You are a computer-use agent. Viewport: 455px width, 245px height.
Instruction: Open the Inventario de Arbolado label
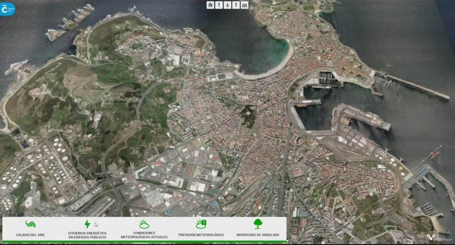click(x=258, y=235)
